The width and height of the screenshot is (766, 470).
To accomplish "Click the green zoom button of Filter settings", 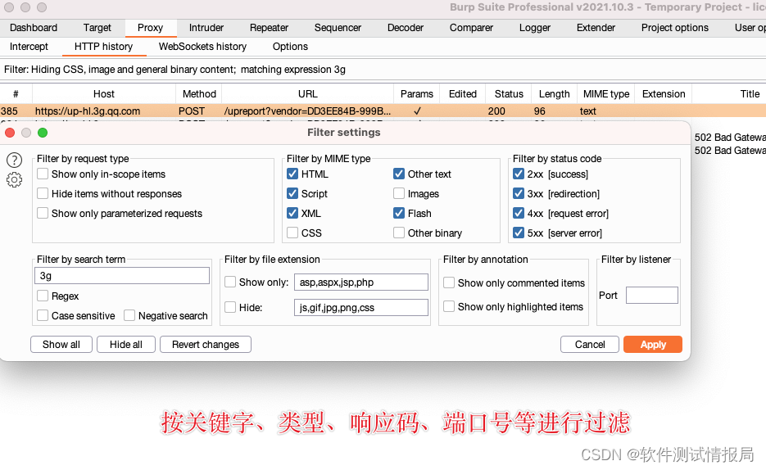I will pyautogui.click(x=43, y=133).
